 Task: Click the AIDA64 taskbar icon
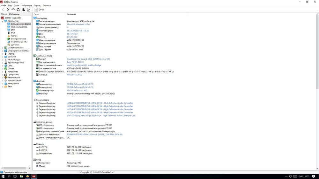click(33, 176)
